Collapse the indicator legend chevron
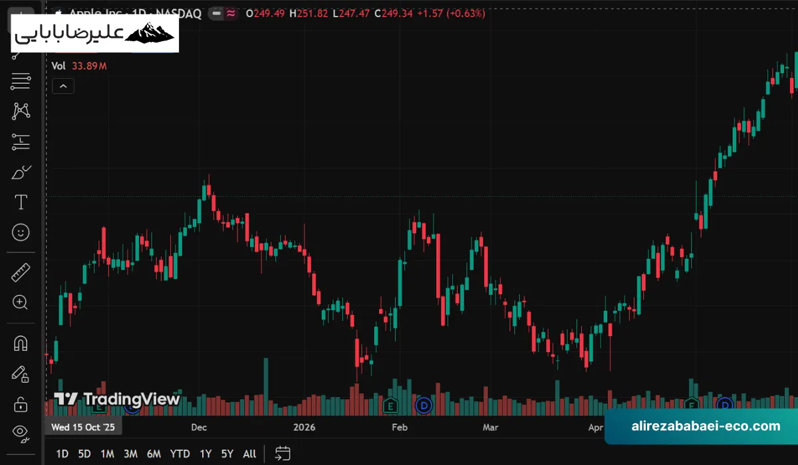 pos(63,86)
